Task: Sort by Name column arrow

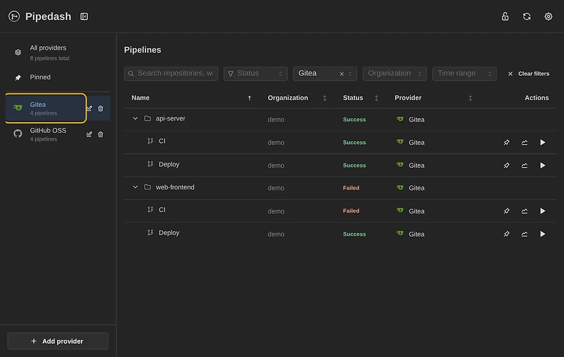Action: (x=249, y=98)
